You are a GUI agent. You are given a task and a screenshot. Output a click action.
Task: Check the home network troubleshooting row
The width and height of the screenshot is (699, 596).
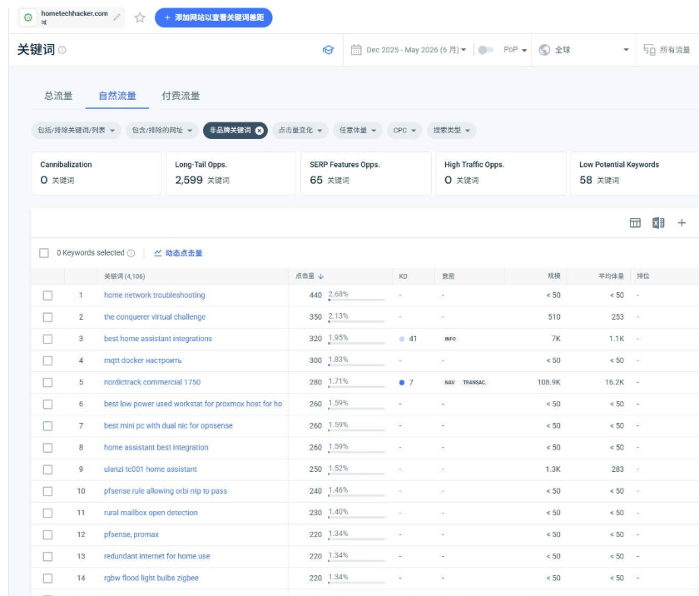click(47, 296)
